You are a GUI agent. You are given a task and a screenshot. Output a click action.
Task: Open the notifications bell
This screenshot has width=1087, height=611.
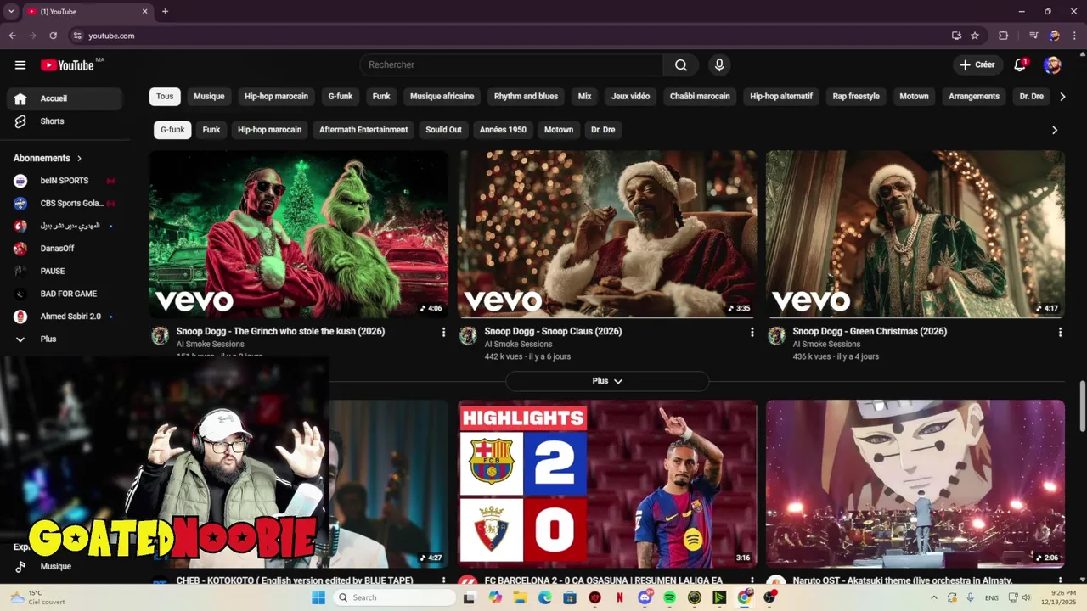1021,65
